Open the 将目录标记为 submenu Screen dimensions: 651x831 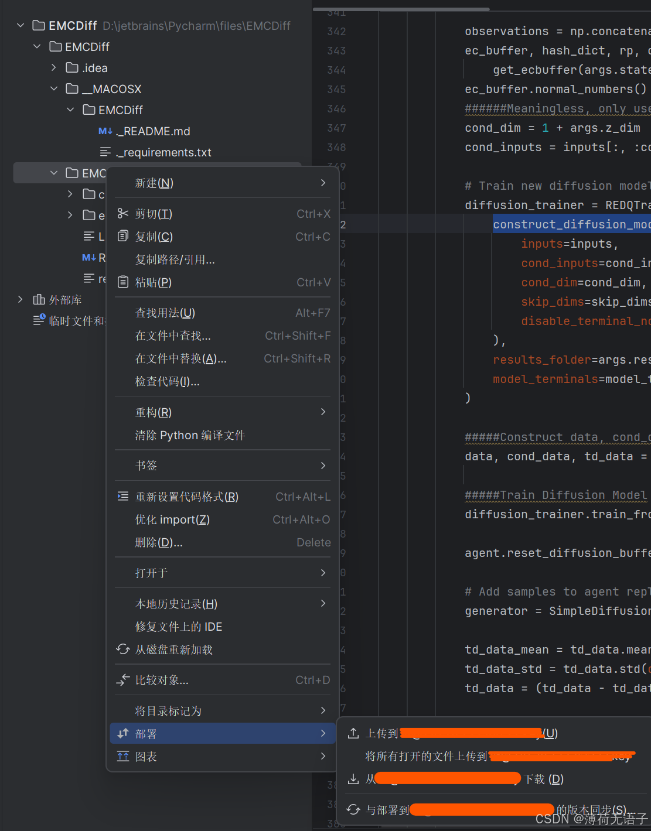[x=223, y=711]
